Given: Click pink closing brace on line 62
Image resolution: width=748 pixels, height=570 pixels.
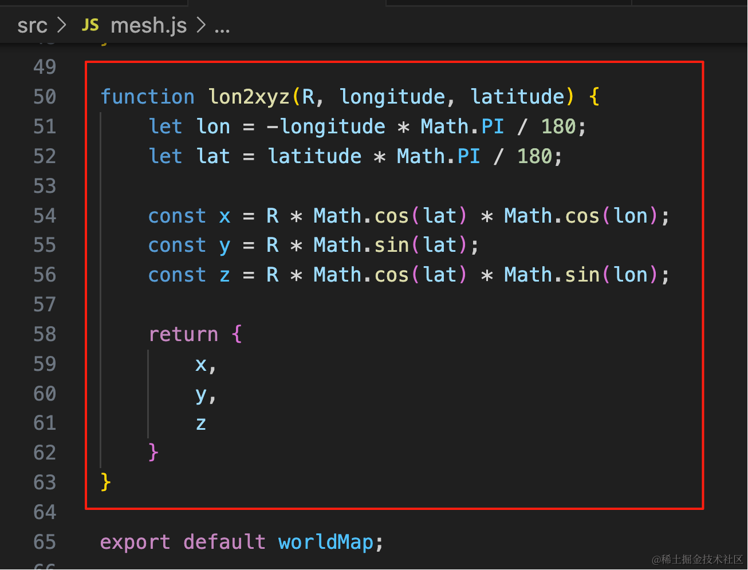Looking at the screenshot, I should pyautogui.click(x=153, y=453).
